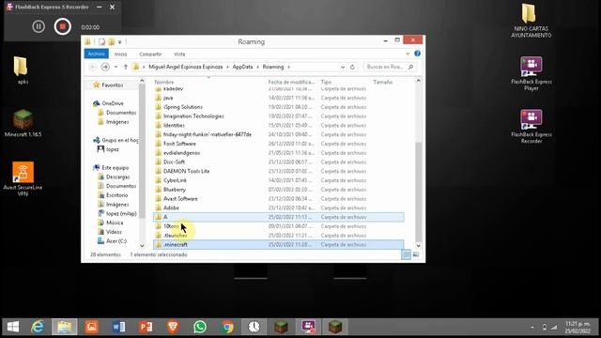Open Explorer help icon
This screenshot has height=338, width=601.
coord(417,54)
